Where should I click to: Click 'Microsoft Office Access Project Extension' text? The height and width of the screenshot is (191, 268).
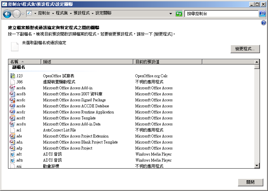76,136
